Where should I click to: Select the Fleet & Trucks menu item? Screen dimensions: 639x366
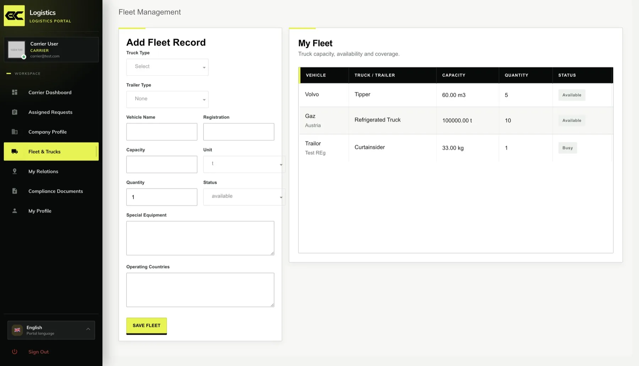pyautogui.click(x=51, y=152)
